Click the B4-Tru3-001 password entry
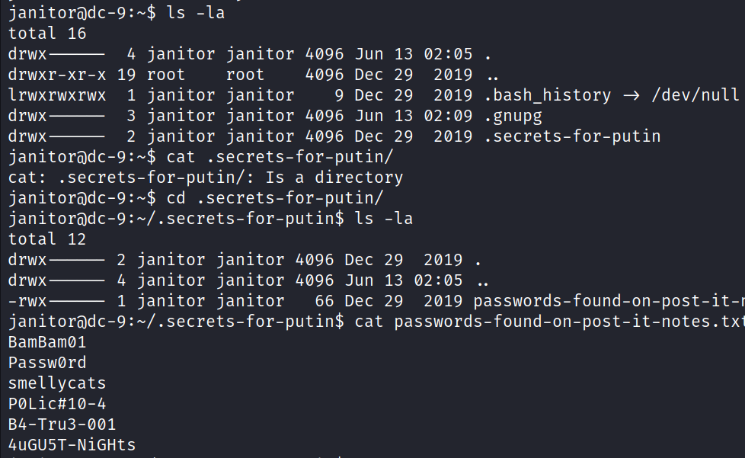The width and height of the screenshot is (745, 458). point(62,424)
